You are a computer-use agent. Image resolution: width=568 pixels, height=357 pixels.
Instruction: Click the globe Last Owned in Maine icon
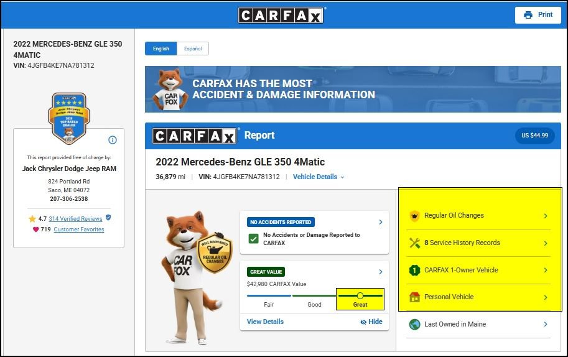414,325
